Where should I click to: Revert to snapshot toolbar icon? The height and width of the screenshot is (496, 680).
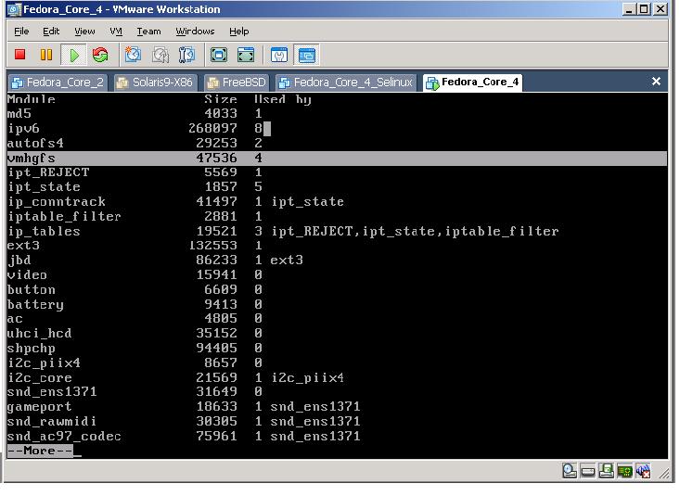[160, 55]
